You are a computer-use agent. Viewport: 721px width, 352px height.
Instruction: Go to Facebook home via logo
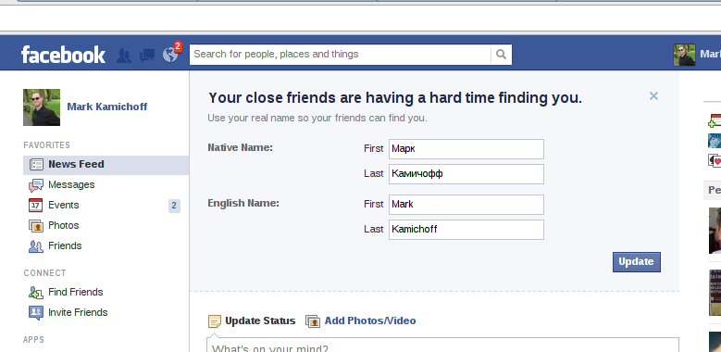click(x=63, y=55)
